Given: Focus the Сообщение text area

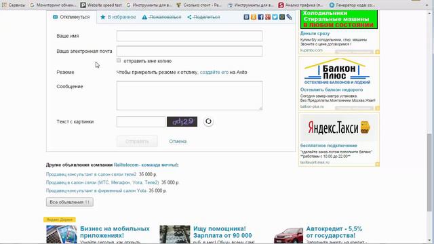Looking at the screenshot, I should [x=189, y=96].
